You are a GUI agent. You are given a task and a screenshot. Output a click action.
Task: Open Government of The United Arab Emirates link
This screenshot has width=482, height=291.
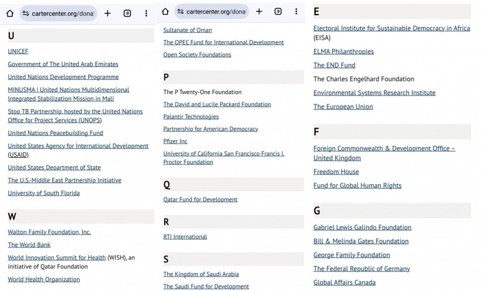[63, 64]
